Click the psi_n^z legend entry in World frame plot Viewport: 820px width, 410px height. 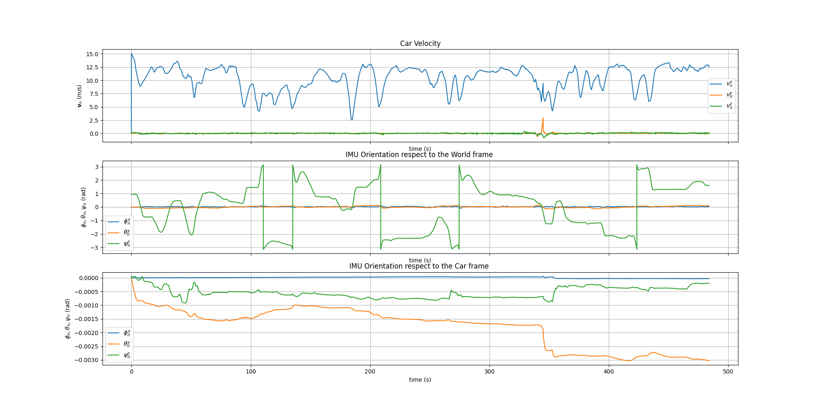119,244
